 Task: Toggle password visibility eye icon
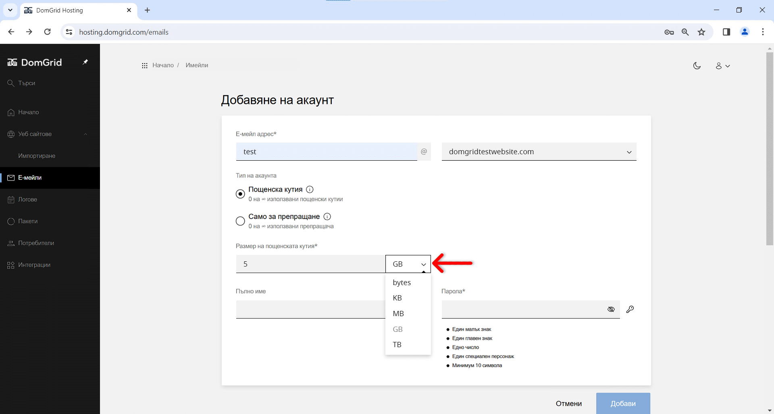(x=611, y=309)
